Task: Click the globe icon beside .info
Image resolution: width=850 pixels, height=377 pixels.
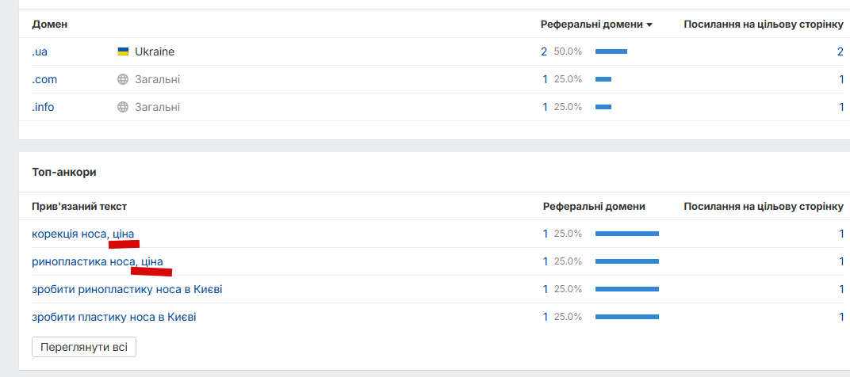Action: pos(123,107)
